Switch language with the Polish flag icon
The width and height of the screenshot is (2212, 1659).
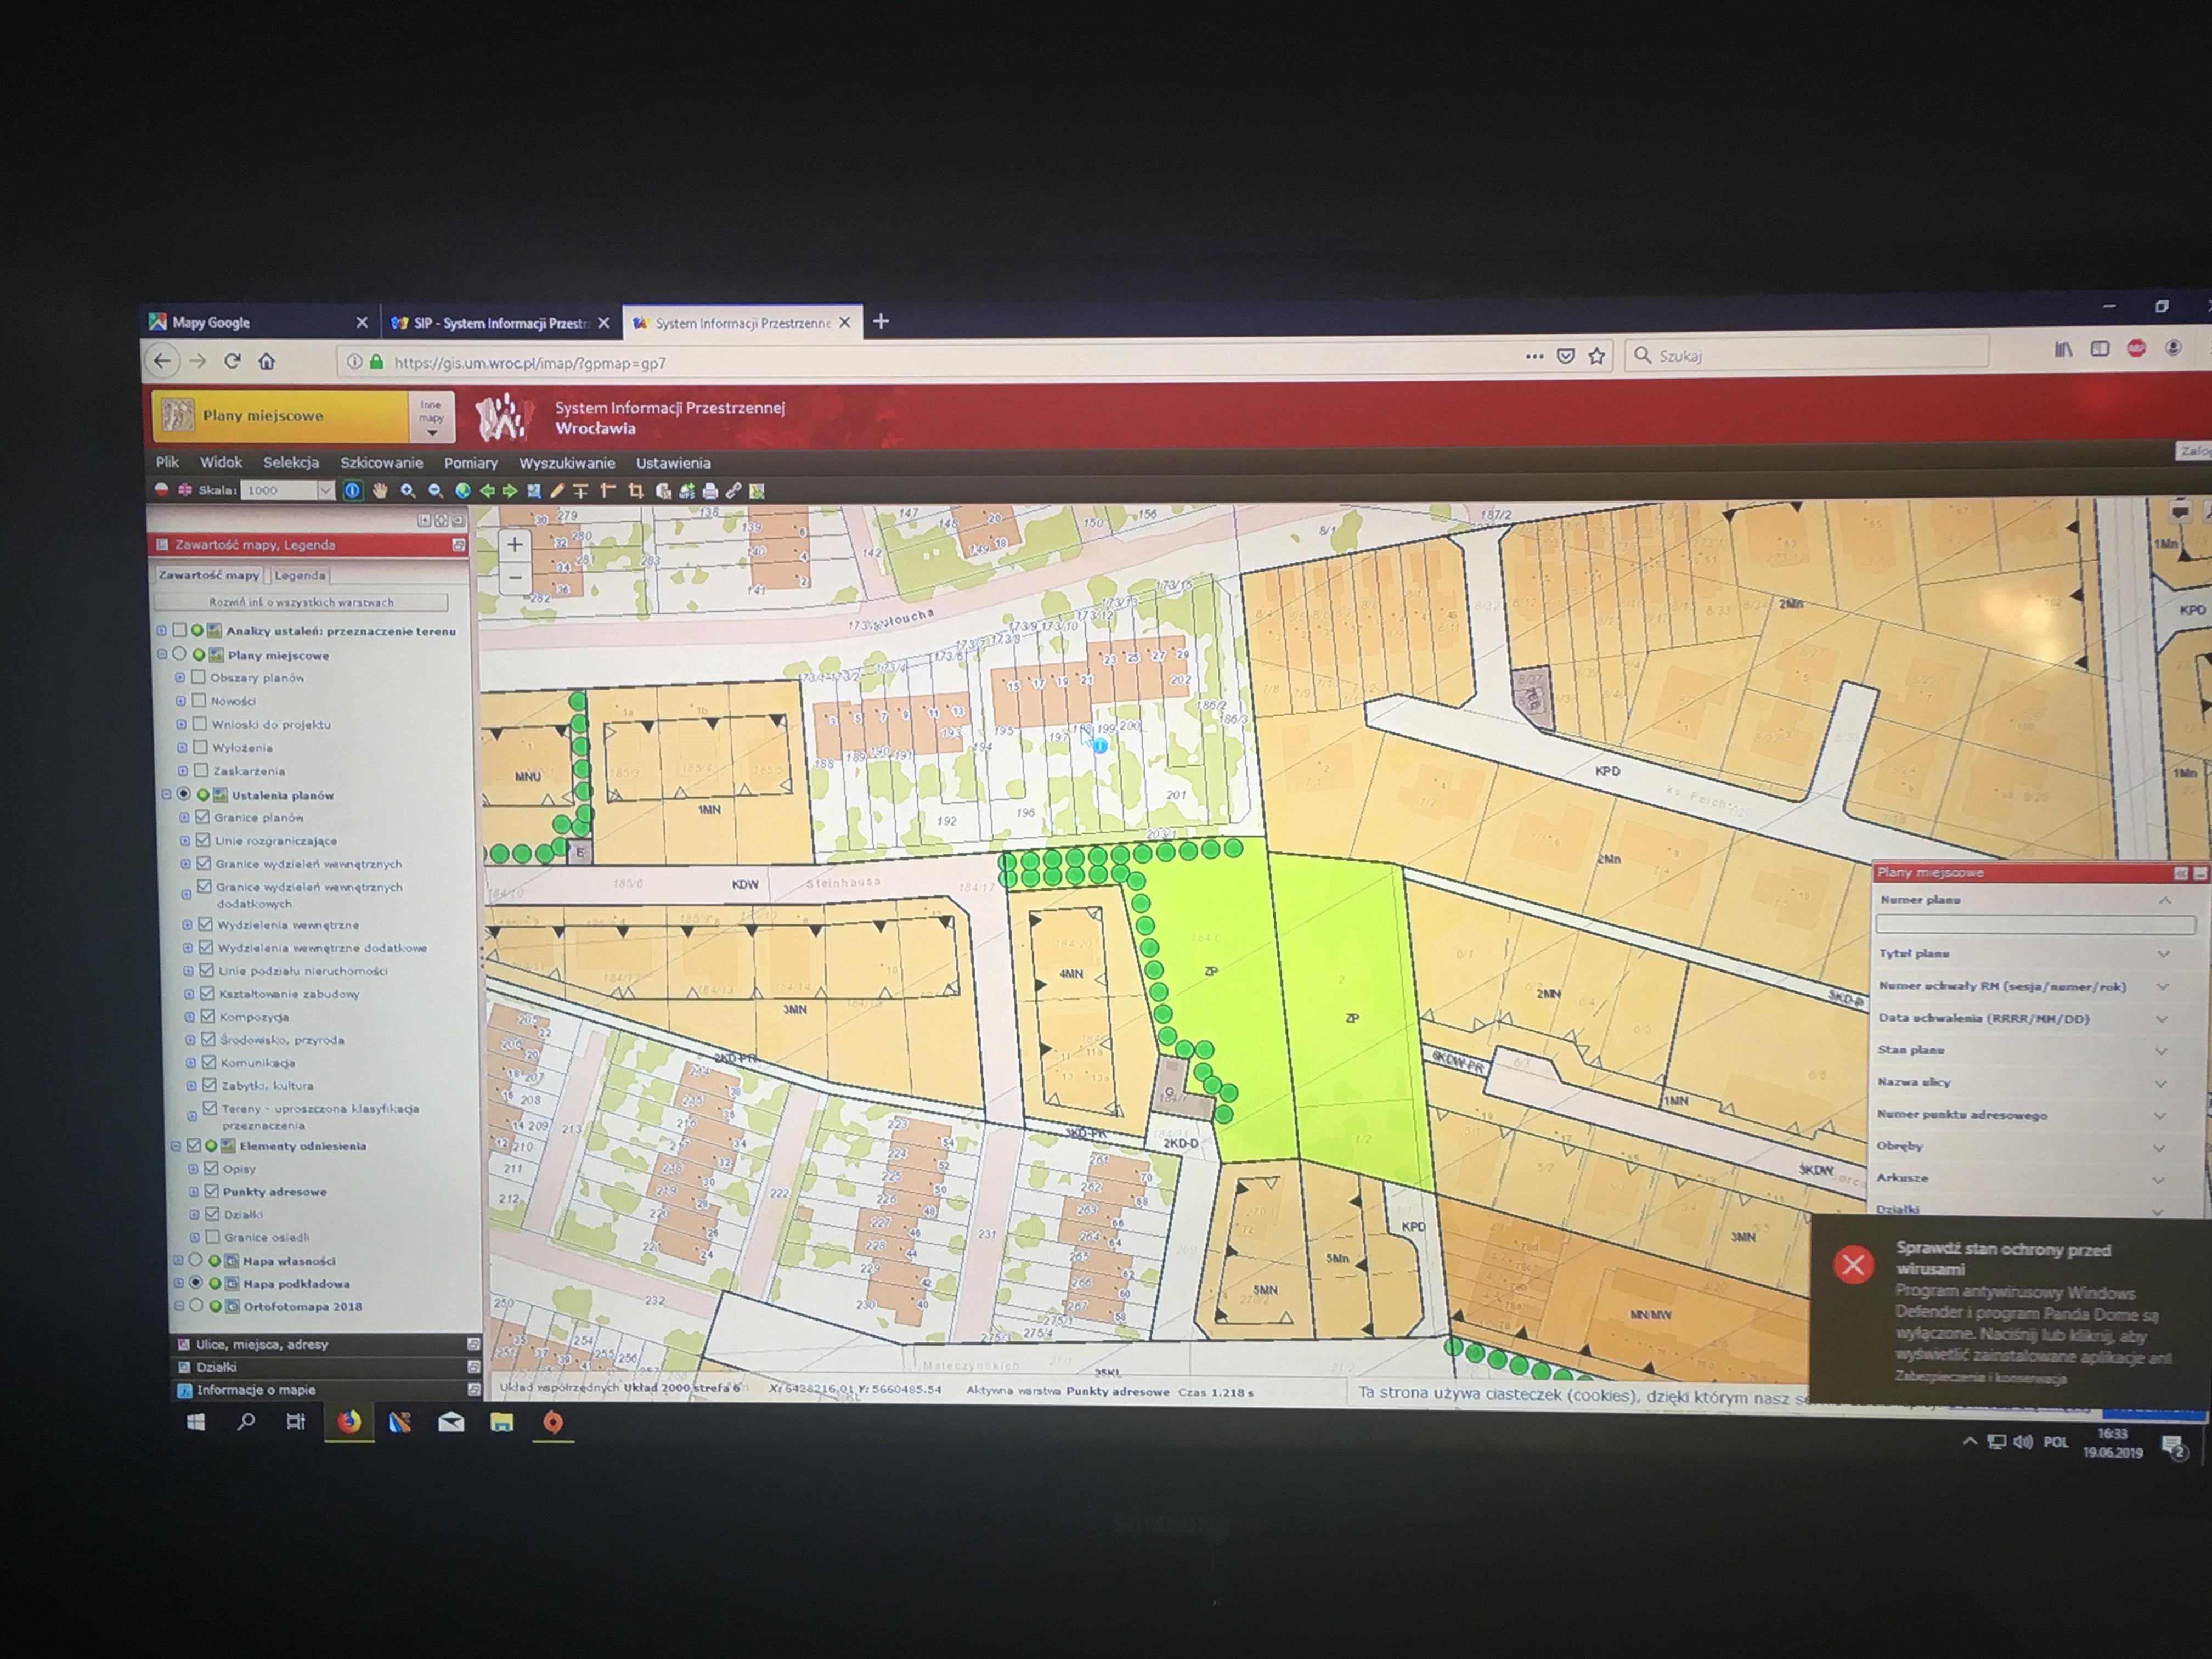(x=161, y=490)
